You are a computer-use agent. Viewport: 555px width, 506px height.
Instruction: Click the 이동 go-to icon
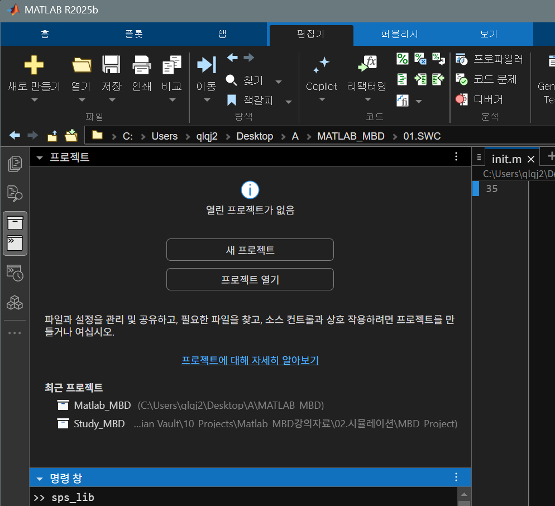tap(207, 65)
